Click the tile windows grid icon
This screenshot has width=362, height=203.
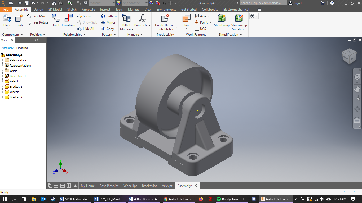[56, 186]
